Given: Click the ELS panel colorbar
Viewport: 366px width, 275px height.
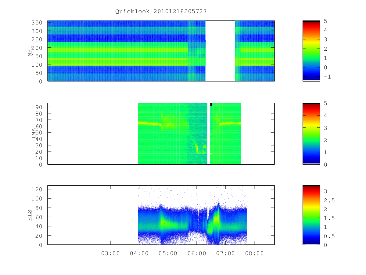Looking at the screenshot, I should (311, 215).
